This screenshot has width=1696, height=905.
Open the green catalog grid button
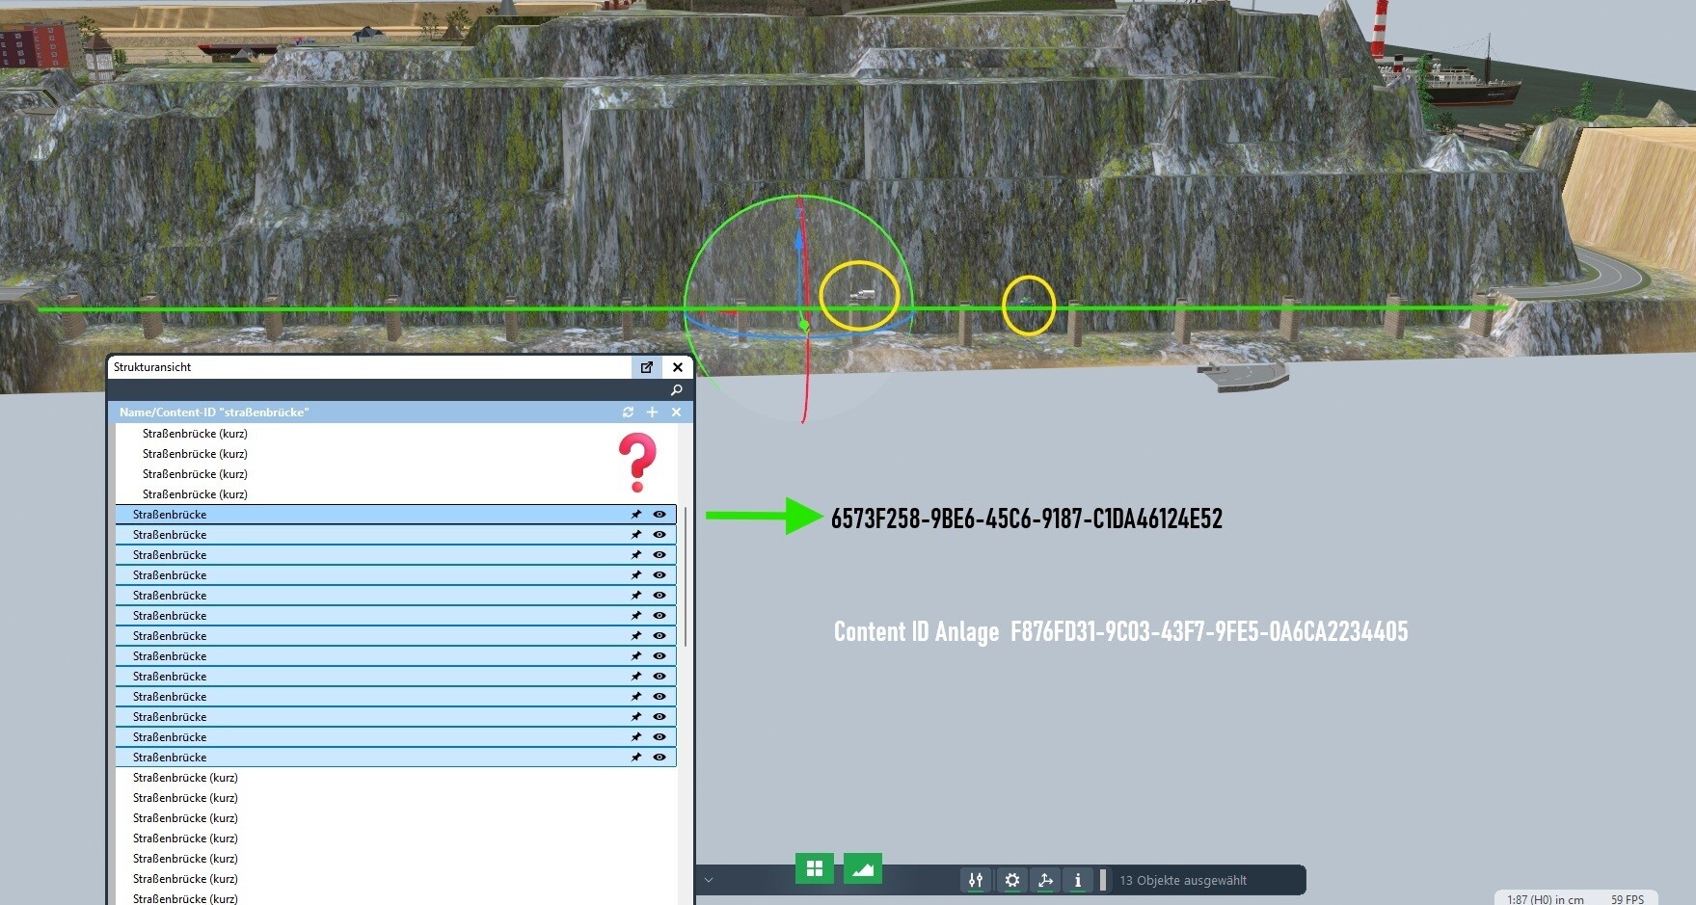coord(815,868)
